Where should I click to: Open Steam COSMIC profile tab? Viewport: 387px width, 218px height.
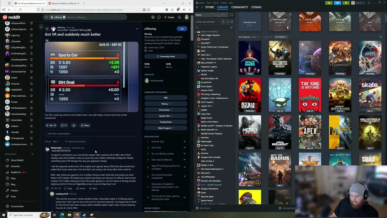point(256,7)
